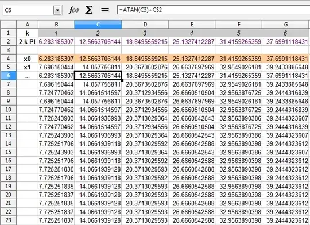This screenshot has width=310, height=225.
Task: Select column C header
Action: coord(98,25)
